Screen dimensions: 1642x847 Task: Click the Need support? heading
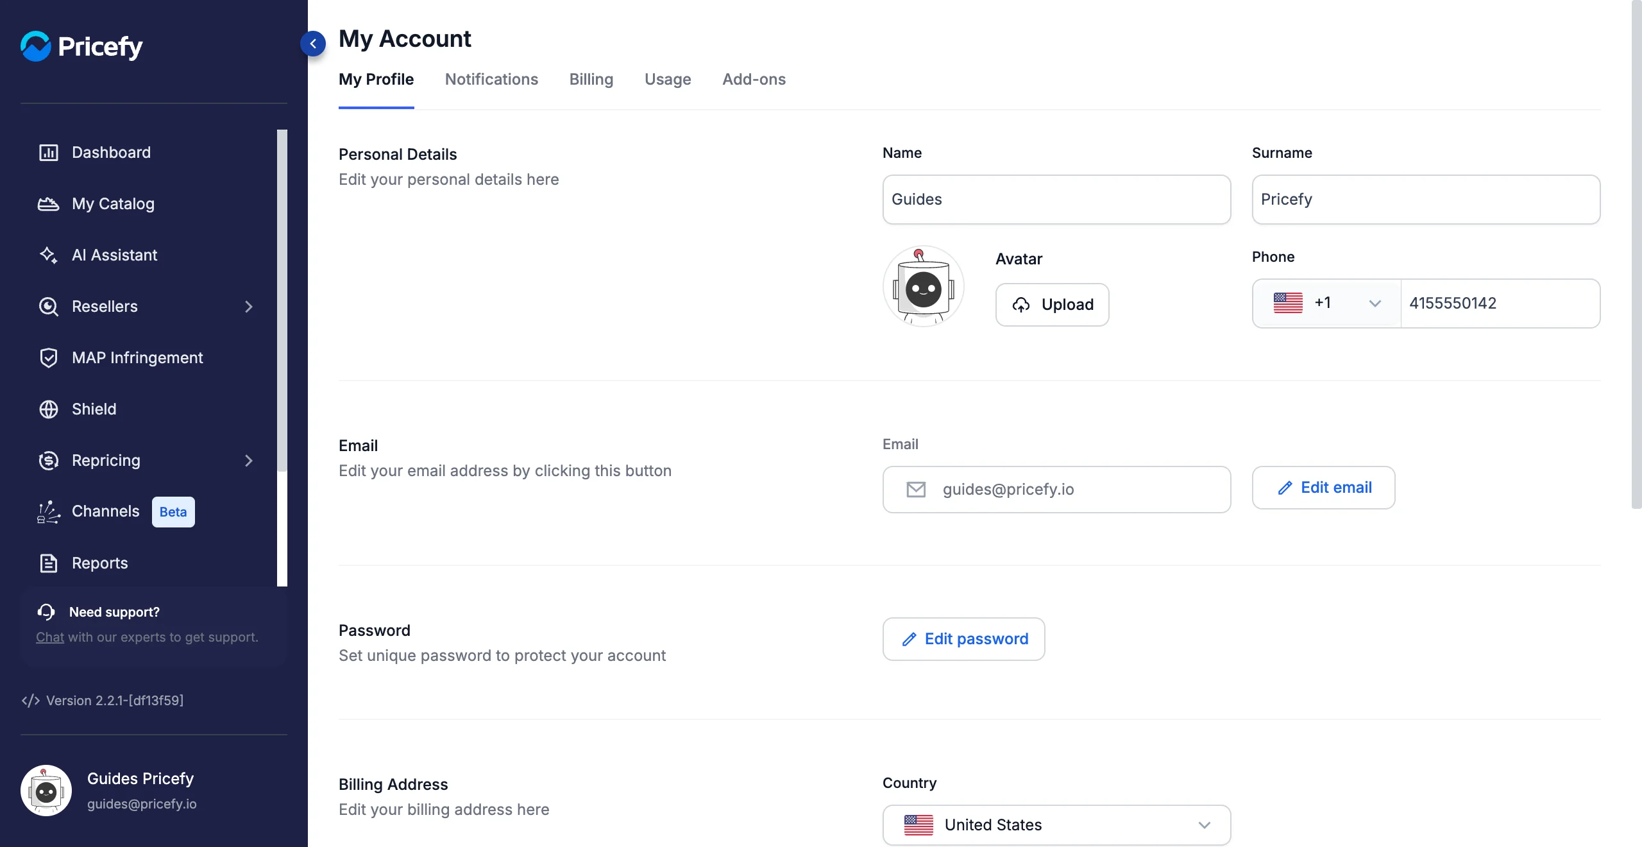114,612
